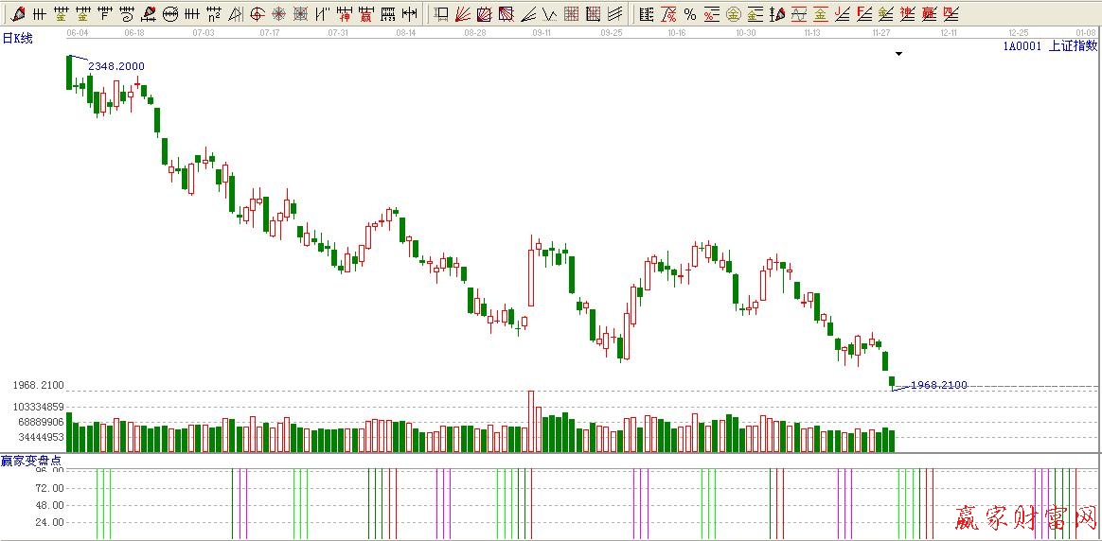Click the plain percent sign tool
Image resolution: width=1102 pixels, height=541 pixels.
coord(689,14)
